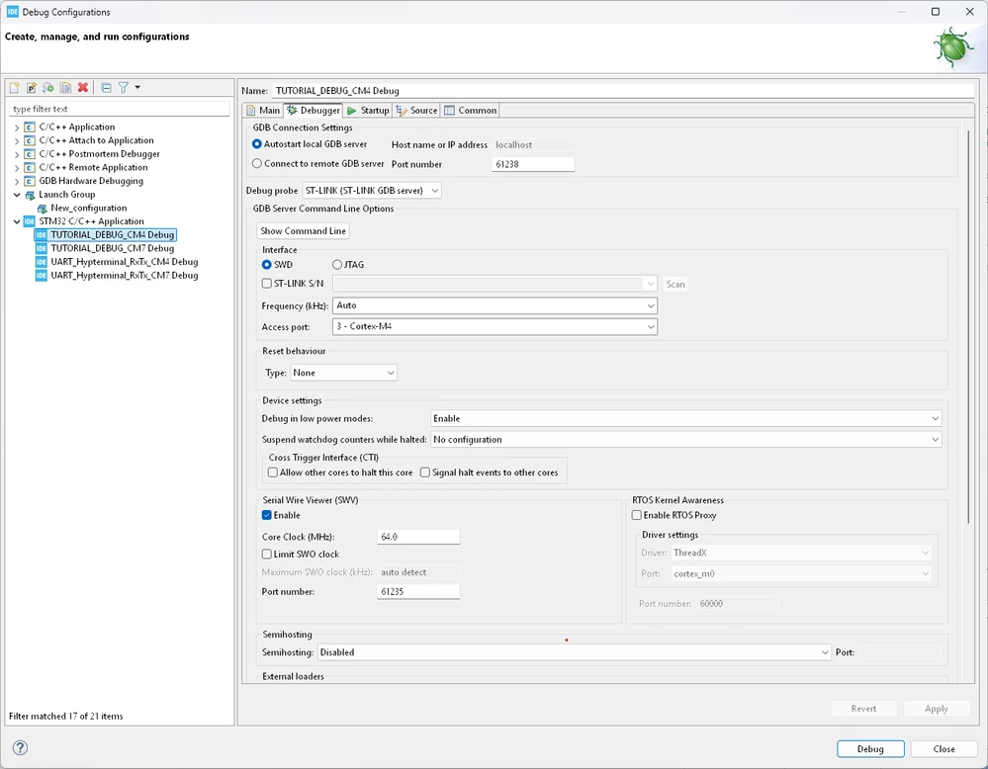The height and width of the screenshot is (769, 988).
Task: Collapse the STM32 C/C++ Application node
Action: tap(17, 221)
